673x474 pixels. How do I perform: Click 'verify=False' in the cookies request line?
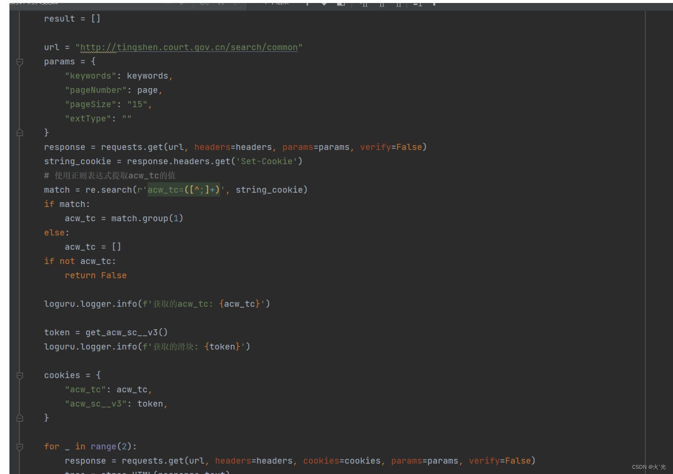tap(500, 461)
